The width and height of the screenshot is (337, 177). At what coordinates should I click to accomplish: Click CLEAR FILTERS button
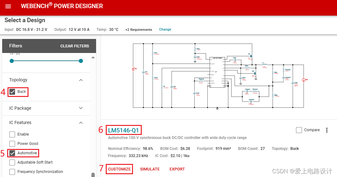pos(74,46)
